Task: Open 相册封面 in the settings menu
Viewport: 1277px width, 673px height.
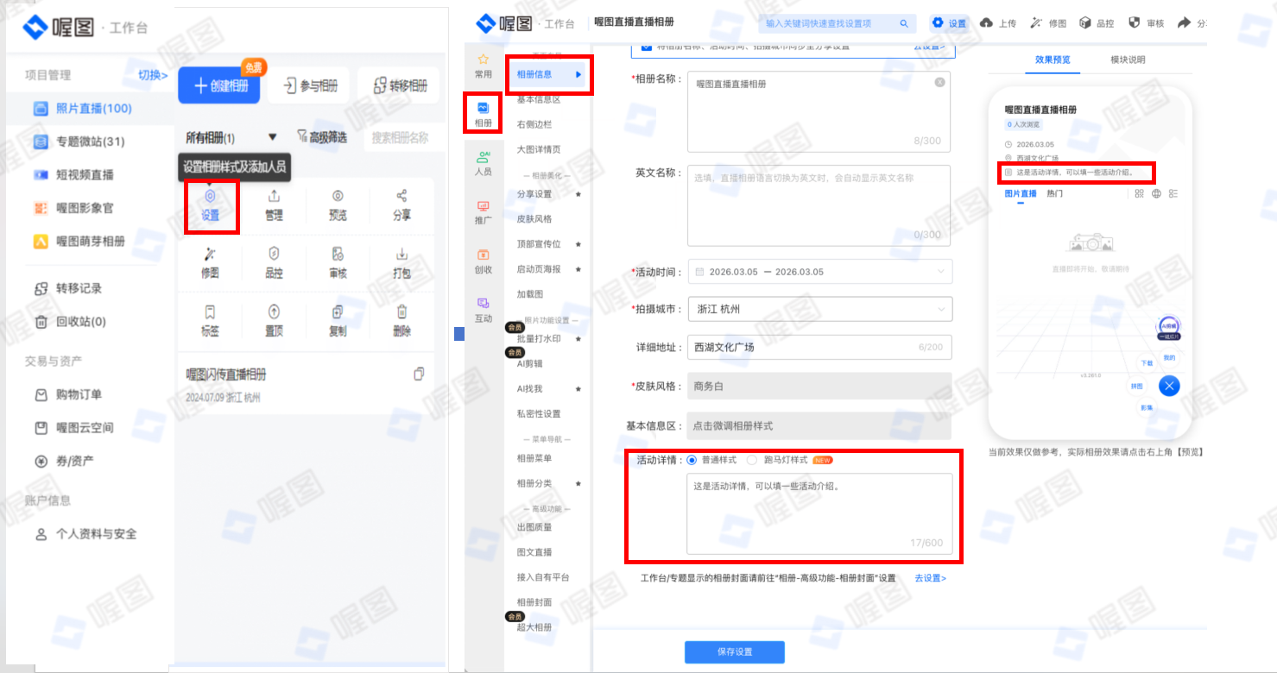Action: tap(534, 602)
